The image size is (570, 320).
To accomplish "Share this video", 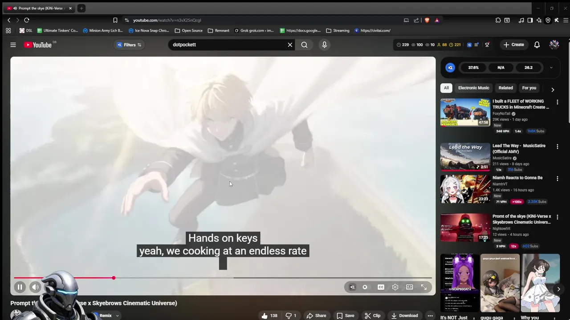I will 316,316.
